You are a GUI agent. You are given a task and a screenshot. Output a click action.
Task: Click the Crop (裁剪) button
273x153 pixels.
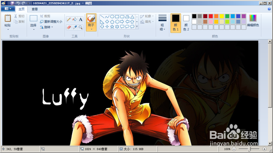[45, 16]
